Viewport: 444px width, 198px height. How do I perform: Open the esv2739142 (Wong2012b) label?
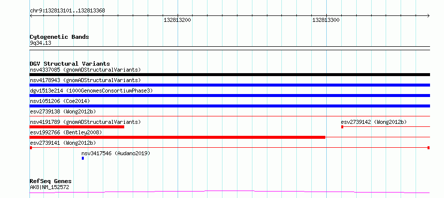pyautogui.click(x=374, y=122)
